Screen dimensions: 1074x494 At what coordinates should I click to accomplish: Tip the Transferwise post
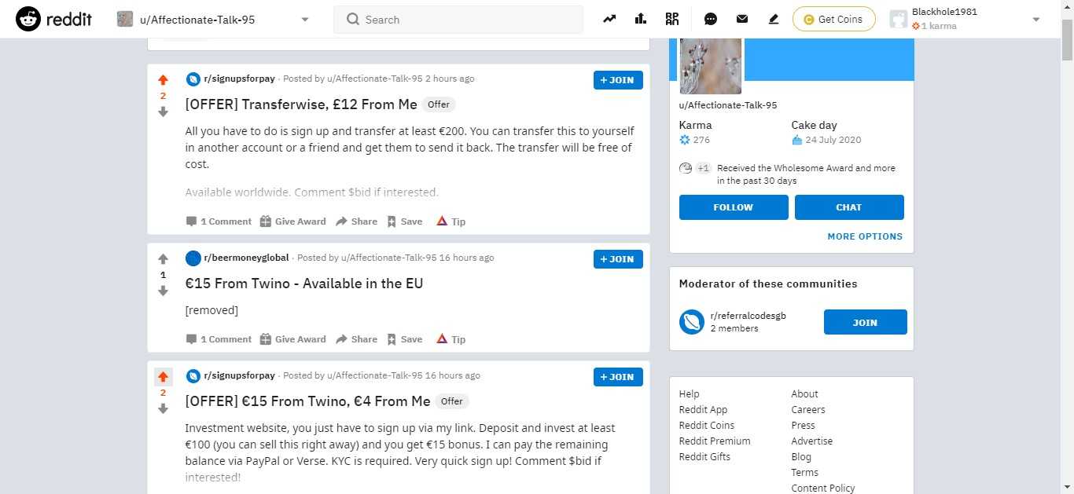[x=451, y=221]
